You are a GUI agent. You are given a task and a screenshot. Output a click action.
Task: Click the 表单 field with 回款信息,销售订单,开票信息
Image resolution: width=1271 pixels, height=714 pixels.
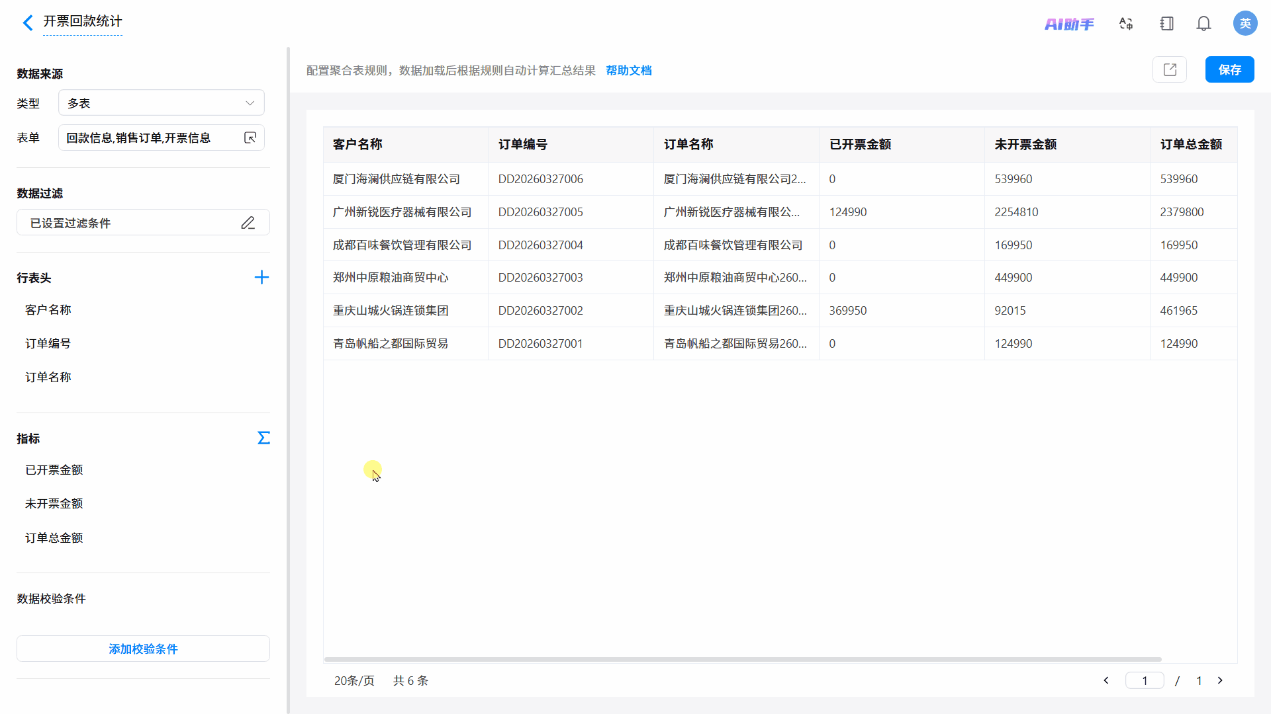click(x=162, y=138)
